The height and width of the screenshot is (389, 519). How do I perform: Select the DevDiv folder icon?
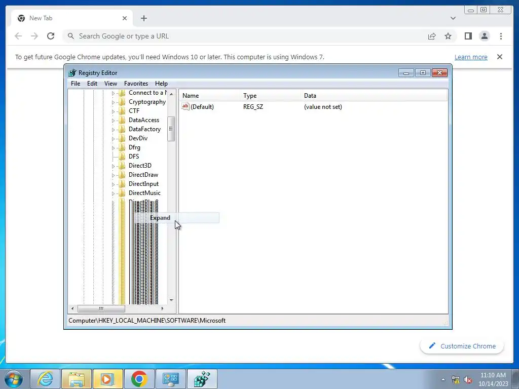point(122,138)
